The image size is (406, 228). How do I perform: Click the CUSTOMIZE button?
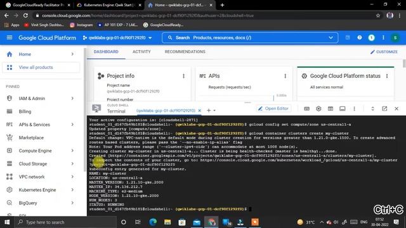[384, 52]
